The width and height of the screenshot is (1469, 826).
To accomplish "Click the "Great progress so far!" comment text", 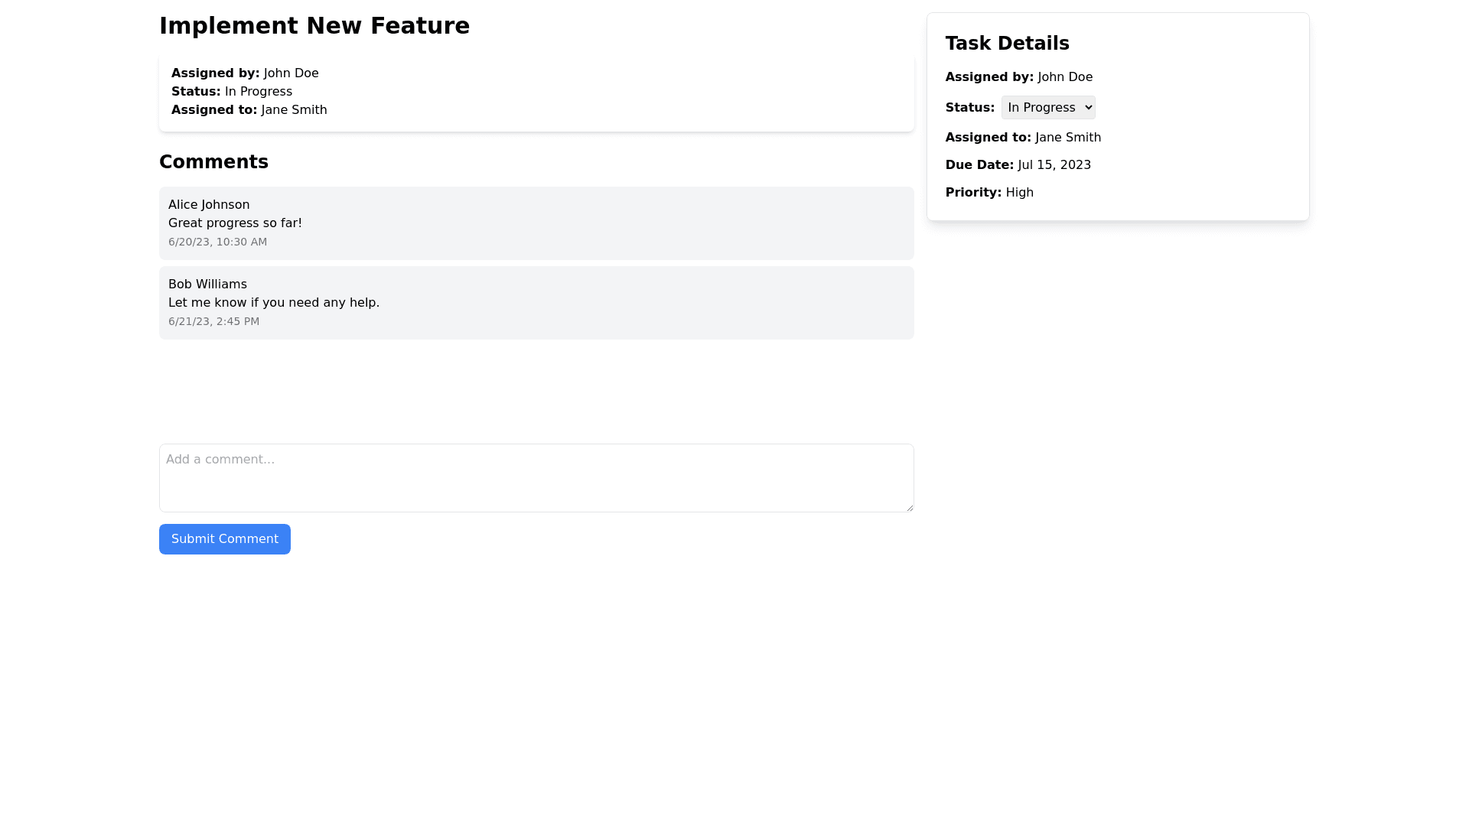I will pos(235,223).
